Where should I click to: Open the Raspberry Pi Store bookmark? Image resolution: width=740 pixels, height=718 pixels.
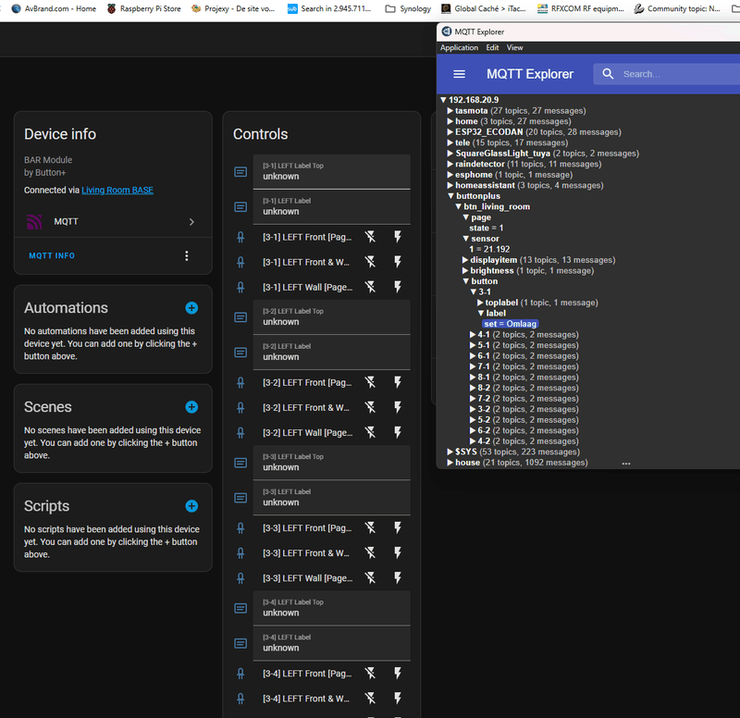(144, 8)
